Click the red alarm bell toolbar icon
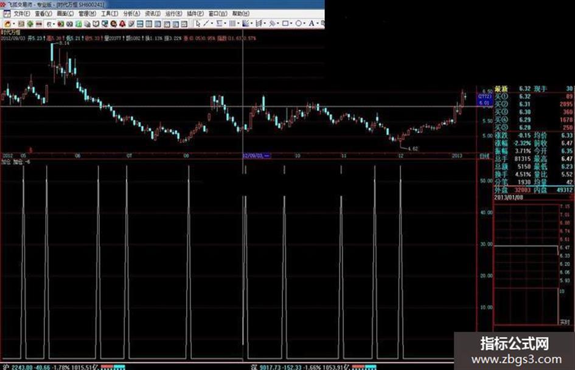Screen dimensions: 575x370 (x=122, y=24)
